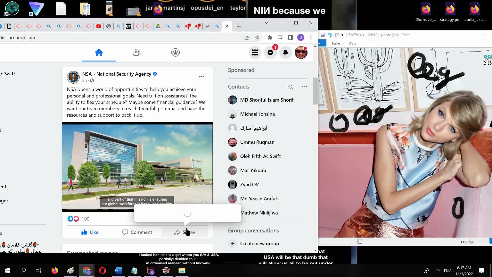Switch to the UP tab
Image resolution: width=492 pixels, height=277 pixels.
[x=128, y=26]
